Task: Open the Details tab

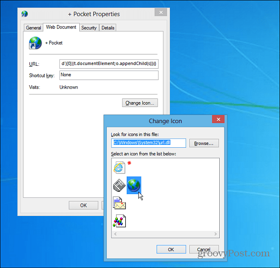Action: coord(108,27)
